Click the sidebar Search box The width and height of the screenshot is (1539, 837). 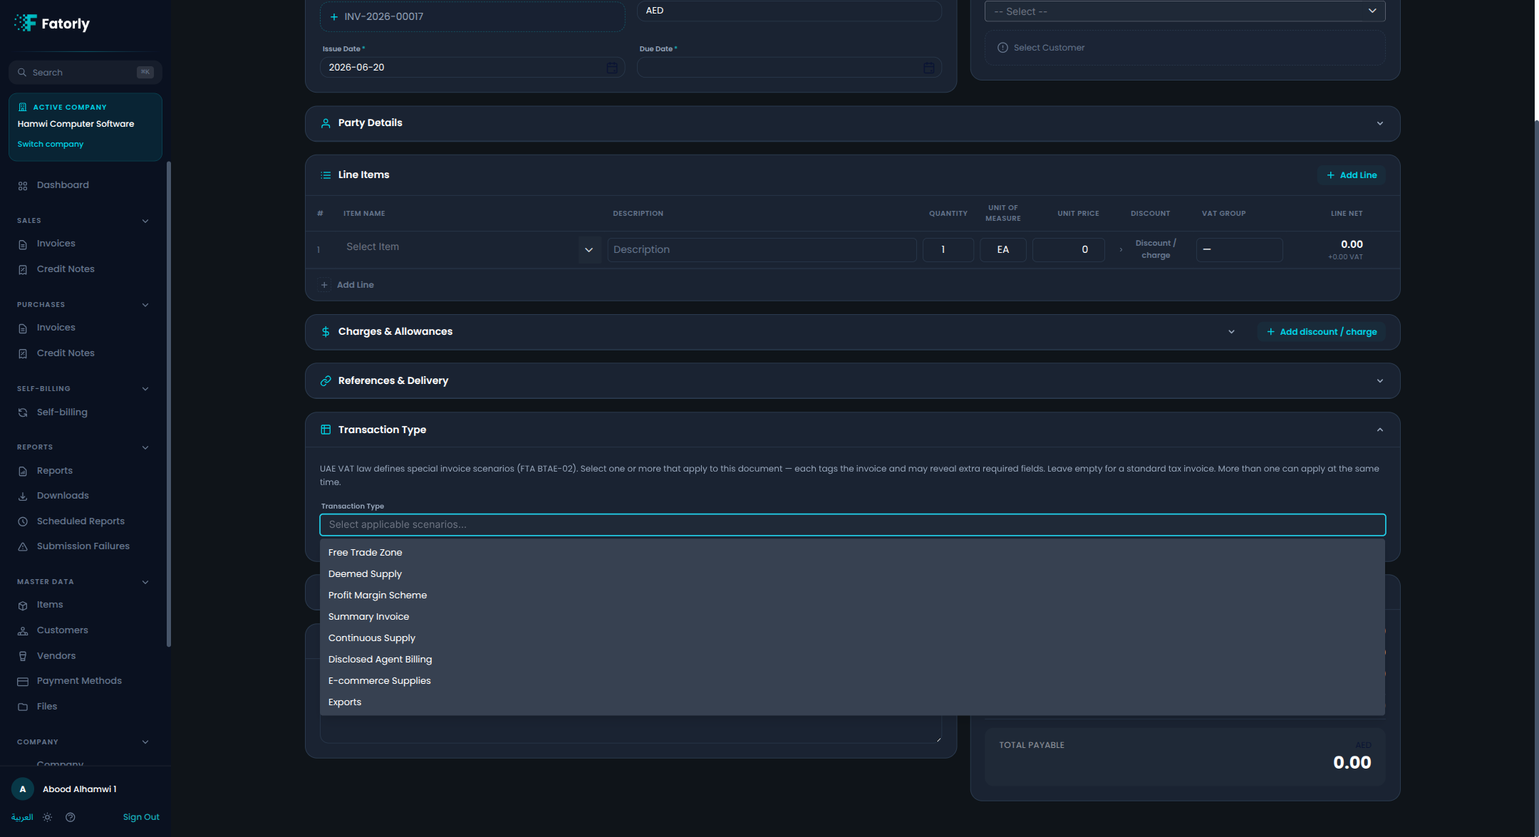point(85,73)
